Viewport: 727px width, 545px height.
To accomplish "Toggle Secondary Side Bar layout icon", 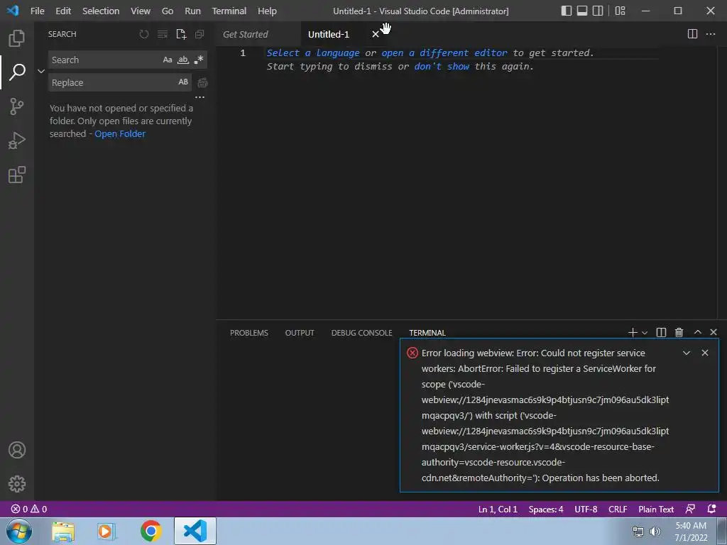I will click(x=598, y=11).
